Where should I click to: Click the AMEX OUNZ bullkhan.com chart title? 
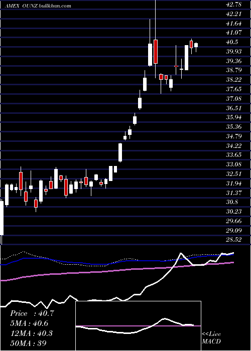coord(38,6)
